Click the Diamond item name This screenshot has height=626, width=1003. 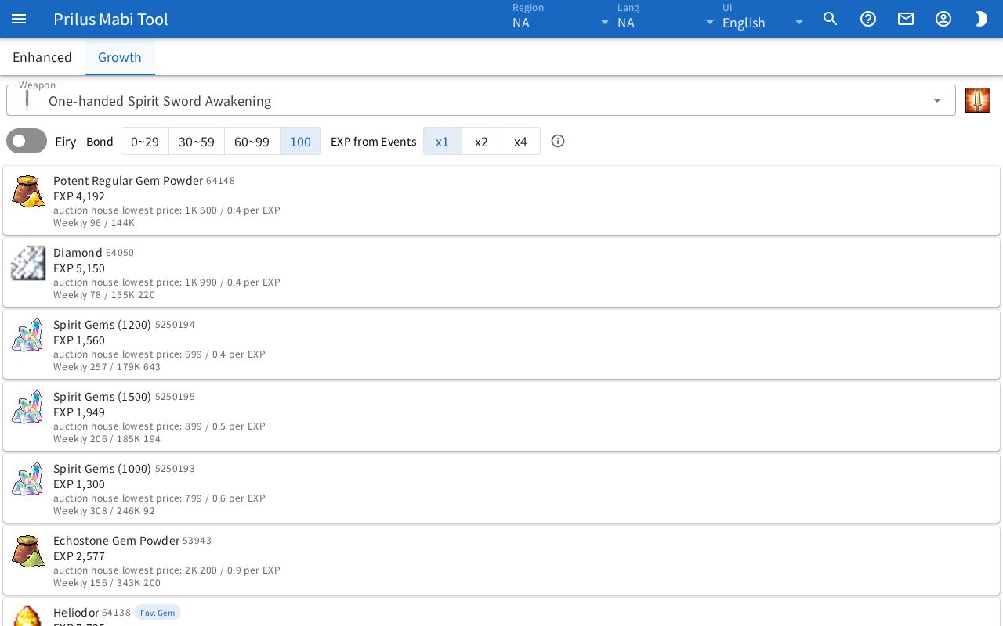(x=78, y=253)
